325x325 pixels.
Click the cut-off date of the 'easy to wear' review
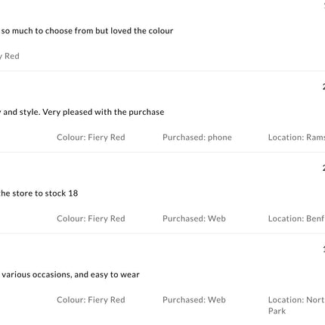coord(323,249)
